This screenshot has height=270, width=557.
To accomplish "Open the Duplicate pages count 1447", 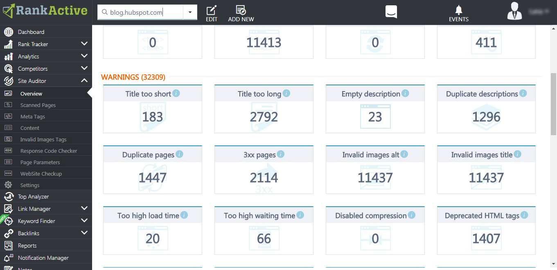I will 153,178.
